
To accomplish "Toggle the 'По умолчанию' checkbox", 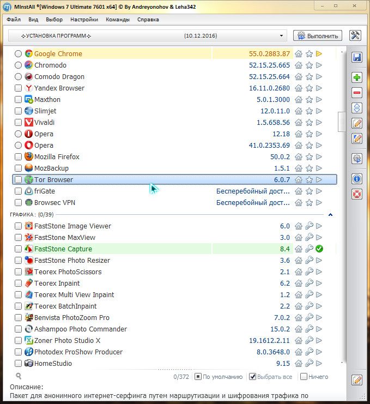I will [198, 377].
